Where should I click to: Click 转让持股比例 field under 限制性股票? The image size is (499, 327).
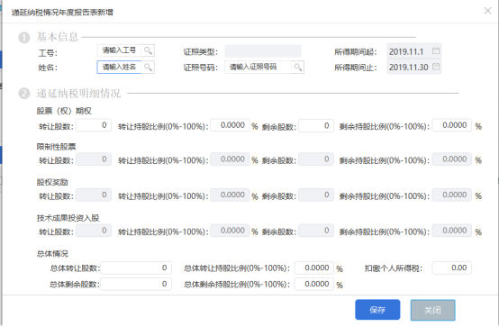[230, 159]
